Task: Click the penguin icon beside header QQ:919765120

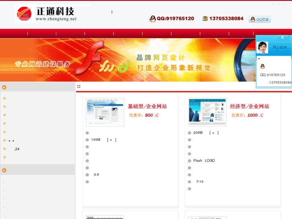Action: (x=153, y=18)
